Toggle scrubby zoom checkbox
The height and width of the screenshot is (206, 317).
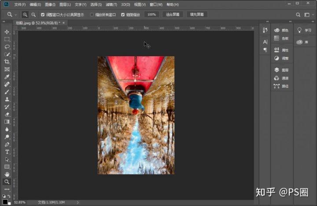tap(123, 14)
